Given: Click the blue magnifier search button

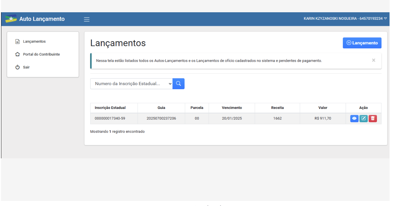Looking at the screenshot, I should 178,84.
